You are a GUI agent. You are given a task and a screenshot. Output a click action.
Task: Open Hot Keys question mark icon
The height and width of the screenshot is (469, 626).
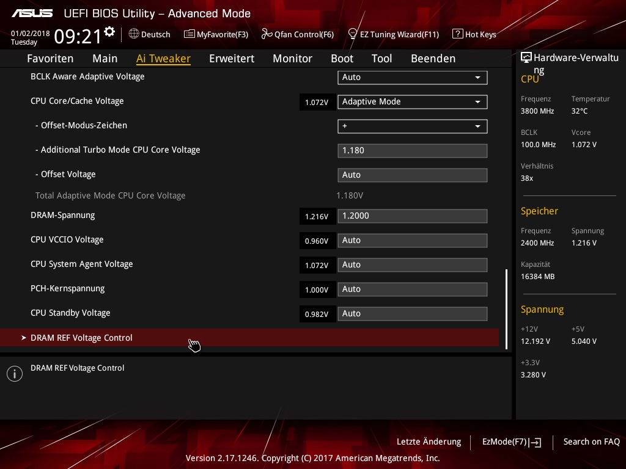(457, 34)
